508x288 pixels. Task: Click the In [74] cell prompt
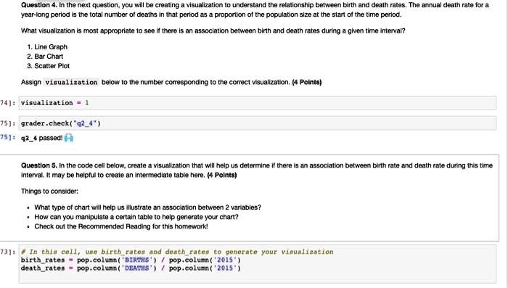pyautogui.click(x=8, y=103)
